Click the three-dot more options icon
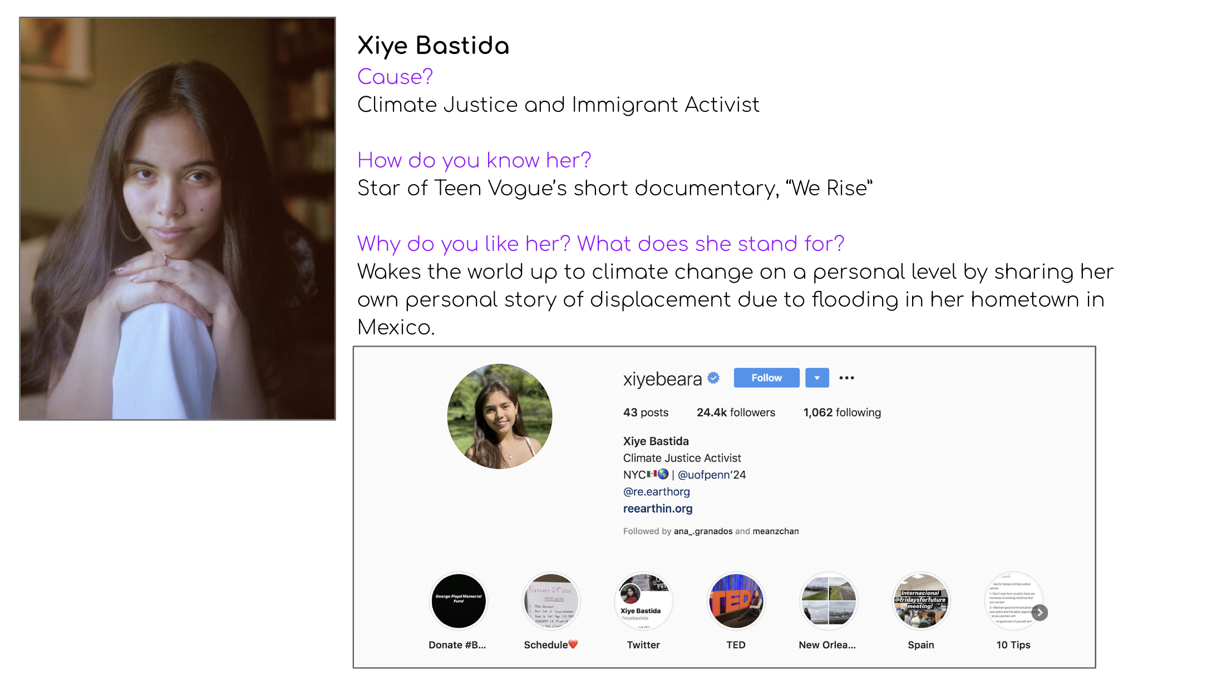The width and height of the screenshot is (1212, 680). 846,378
